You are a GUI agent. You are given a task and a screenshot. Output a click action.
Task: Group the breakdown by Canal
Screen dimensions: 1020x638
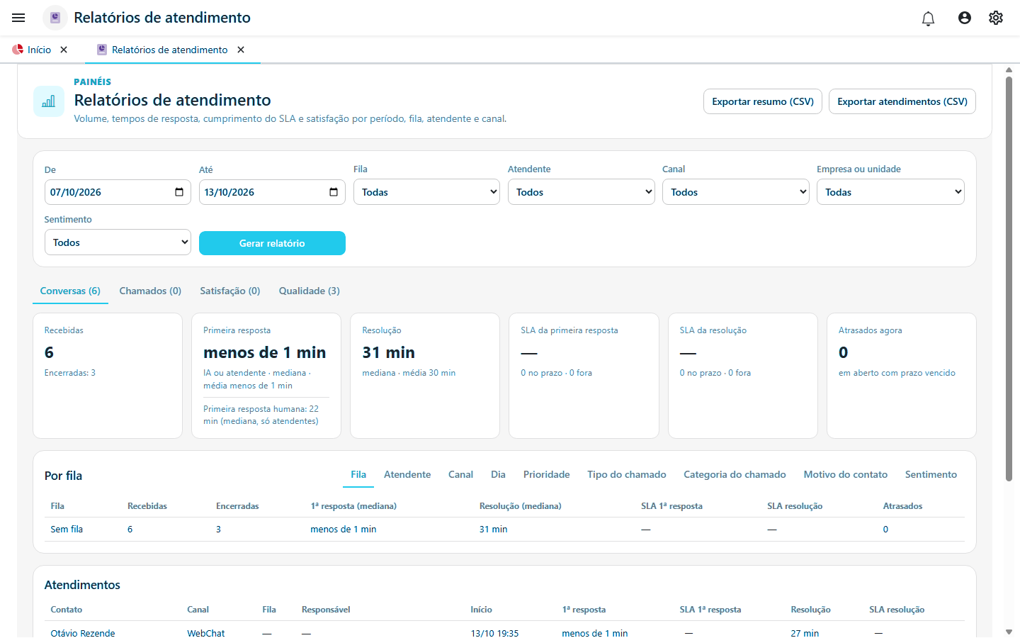460,475
